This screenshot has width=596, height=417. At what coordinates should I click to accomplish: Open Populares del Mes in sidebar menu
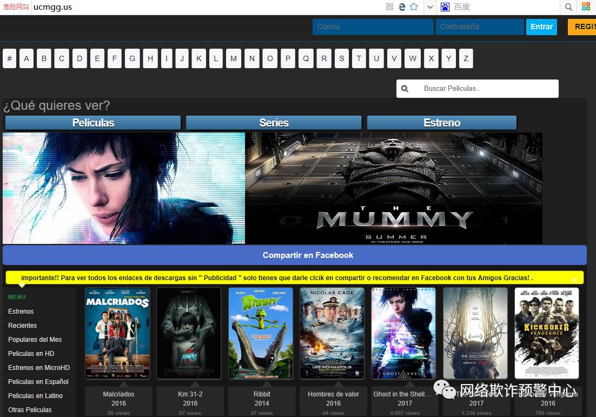35,340
